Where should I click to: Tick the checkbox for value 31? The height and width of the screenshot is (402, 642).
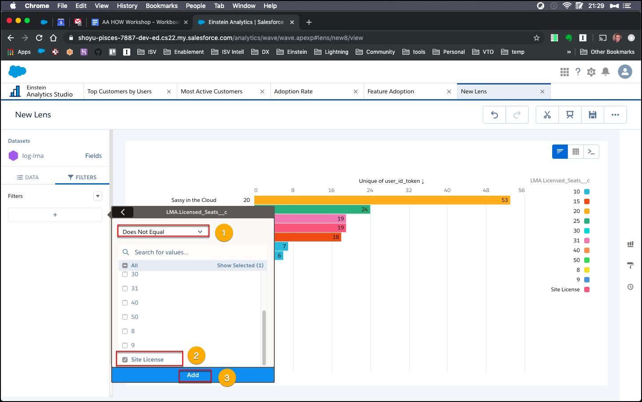(125, 289)
